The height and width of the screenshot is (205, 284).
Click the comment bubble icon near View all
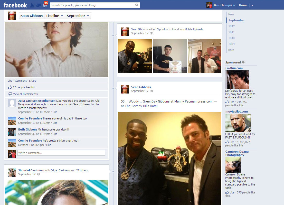pyautogui.click(x=10, y=94)
